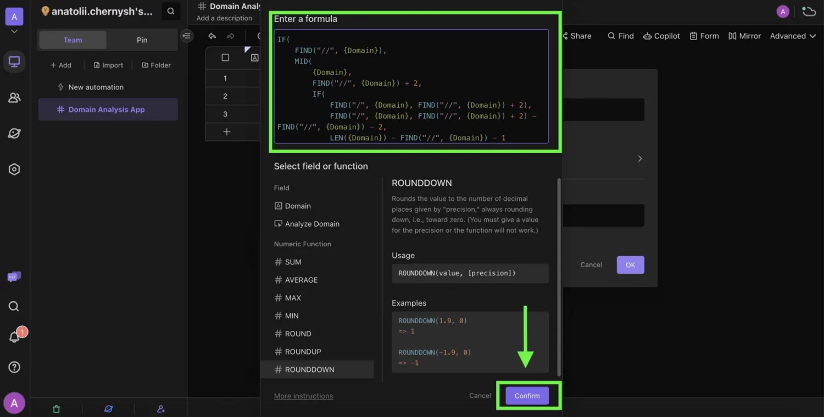Click Cancel in the background field dialog
The width and height of the screenshot is (824, 417).
click(591, 265)
